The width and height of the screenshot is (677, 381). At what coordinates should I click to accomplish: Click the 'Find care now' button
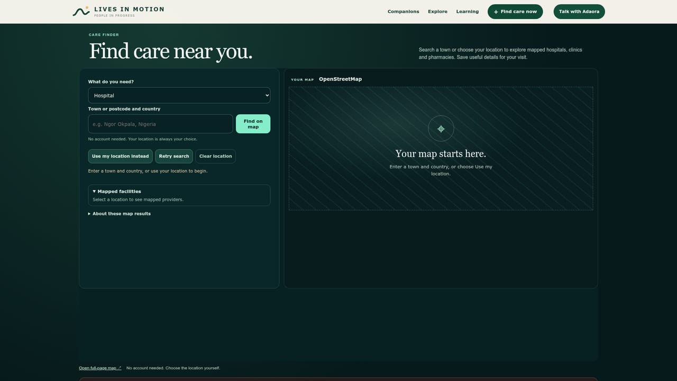[515, 12]
